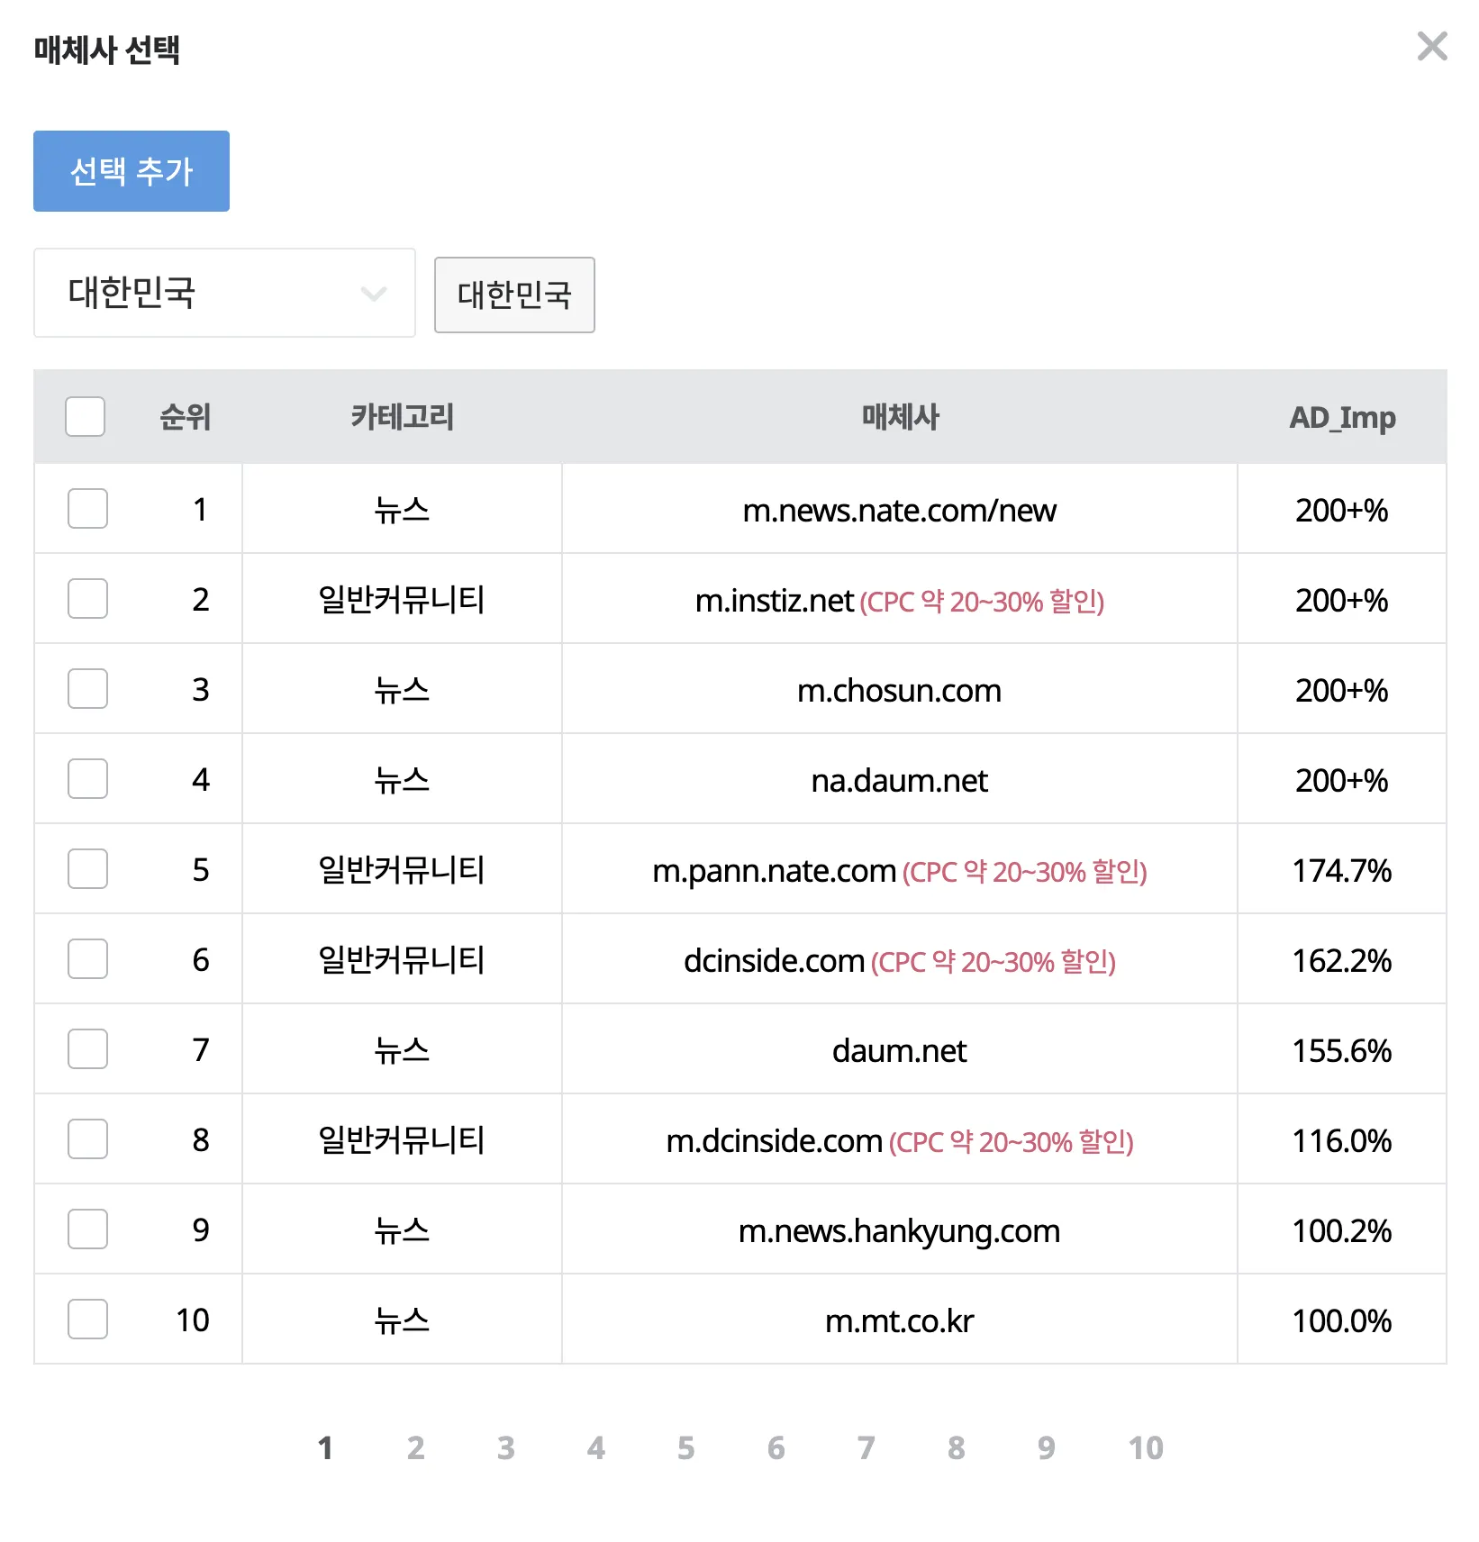Select the m.news.hankyung.com row checkbox

87,1229
